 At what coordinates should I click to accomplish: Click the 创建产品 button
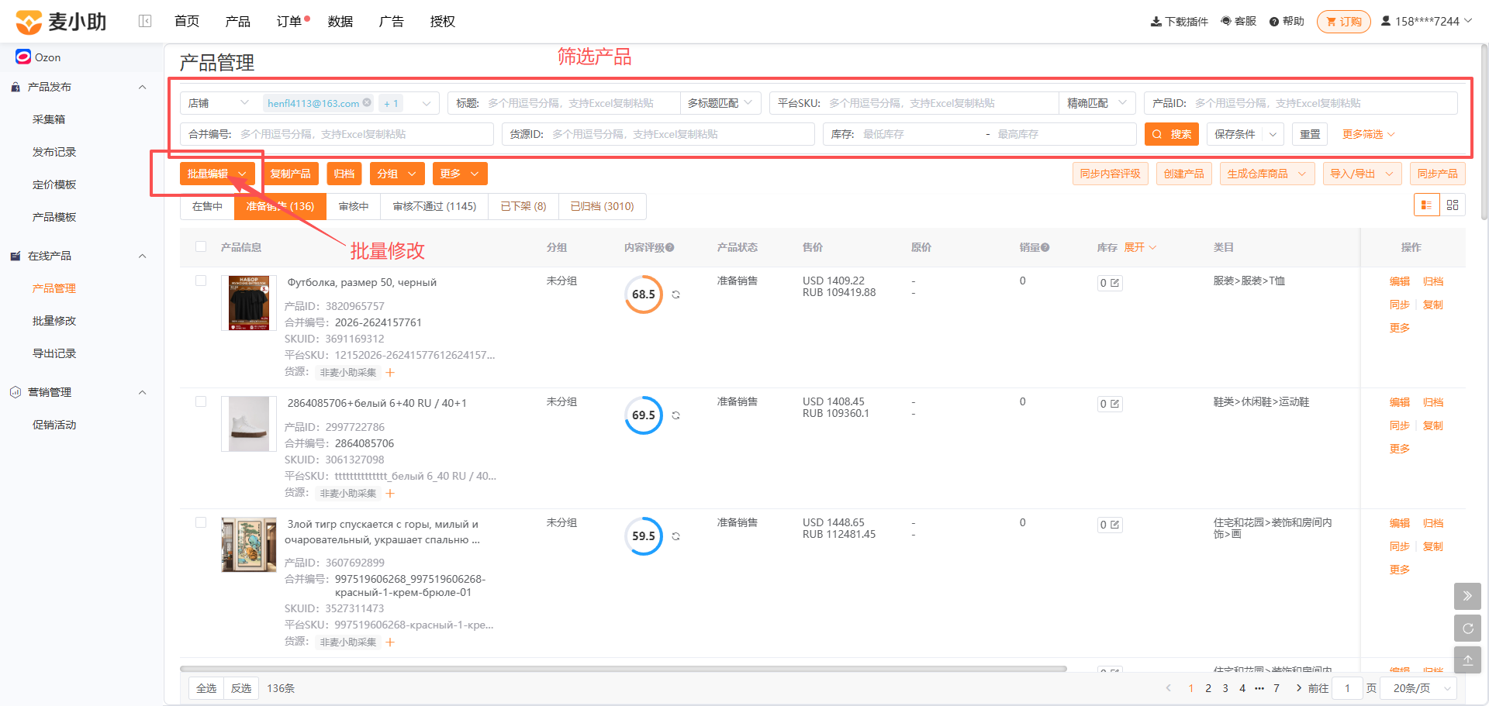pyautogui.click(x=1183, y=174)
